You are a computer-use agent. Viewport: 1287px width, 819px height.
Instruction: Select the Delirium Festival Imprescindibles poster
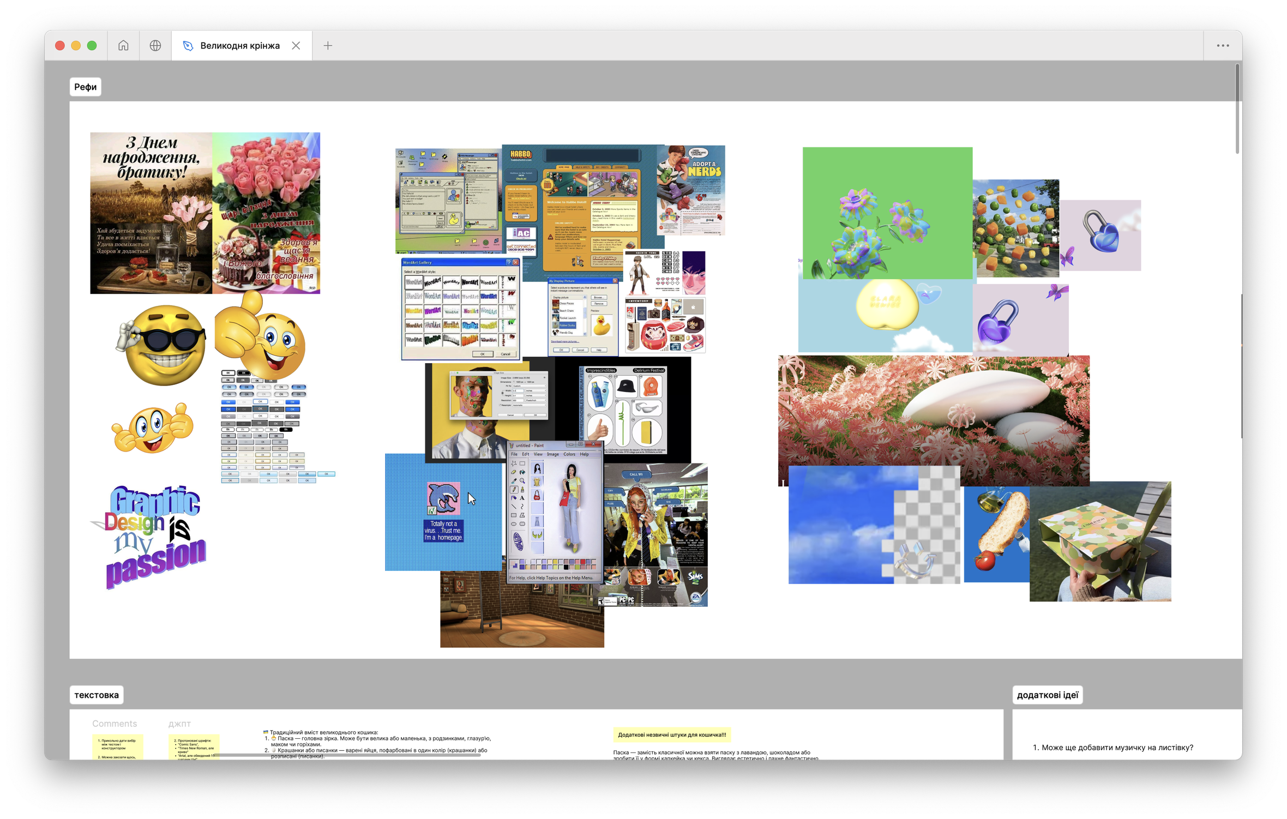623,409
